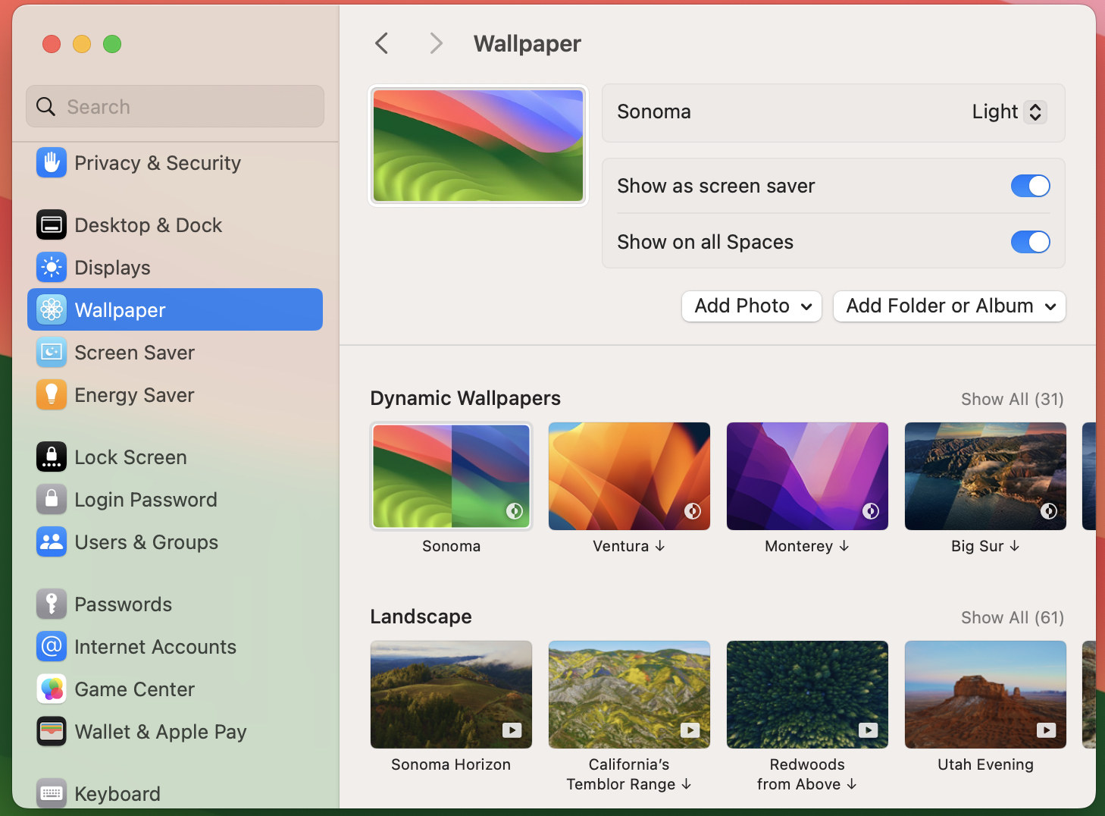Click the Wallet & Apple Pay icon
This screenshot has height=816, width=1105.
pyautogui.click(x=52, y=731)
